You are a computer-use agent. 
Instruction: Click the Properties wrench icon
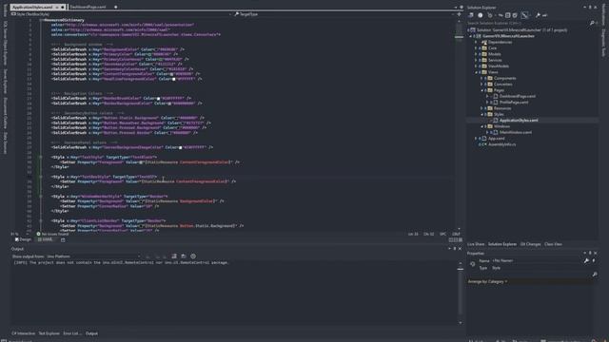pos(586,261)
